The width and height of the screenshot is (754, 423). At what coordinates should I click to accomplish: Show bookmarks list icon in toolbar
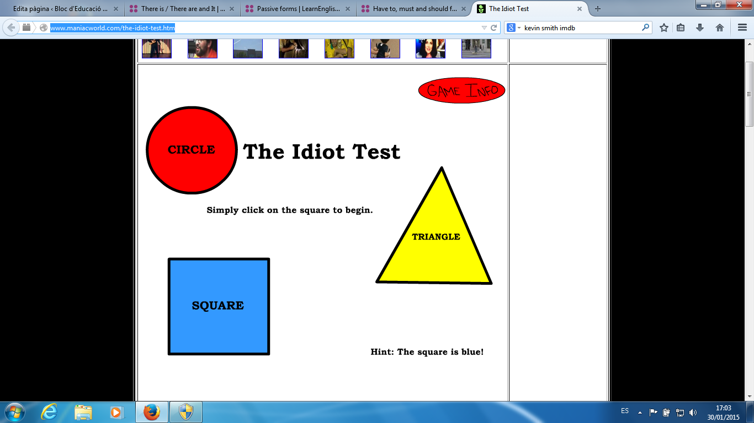pos(681,28)
